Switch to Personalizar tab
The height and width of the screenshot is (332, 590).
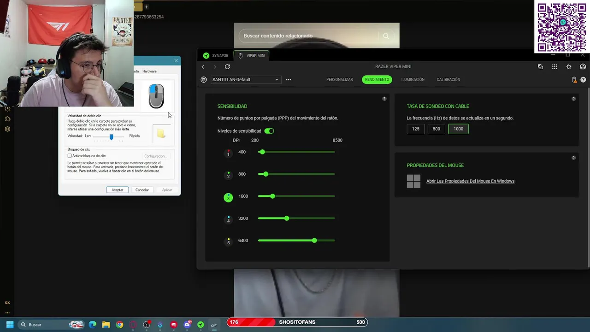[340, 80]
